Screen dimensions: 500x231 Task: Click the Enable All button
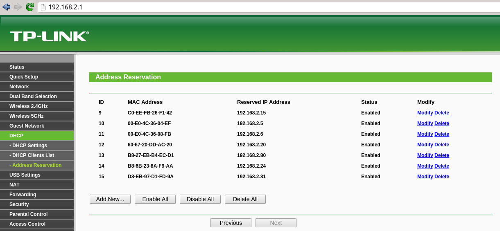[x=155, y=199]
